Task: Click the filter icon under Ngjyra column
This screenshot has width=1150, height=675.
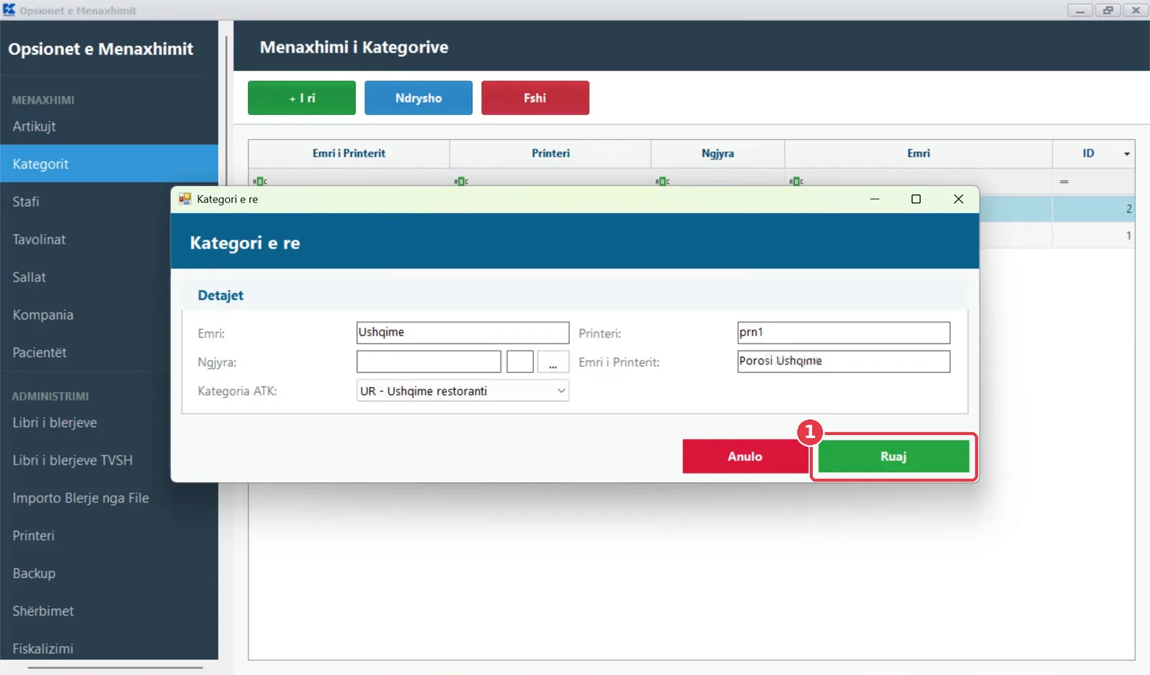Action: pyautogui.click(x=662, y=181)
